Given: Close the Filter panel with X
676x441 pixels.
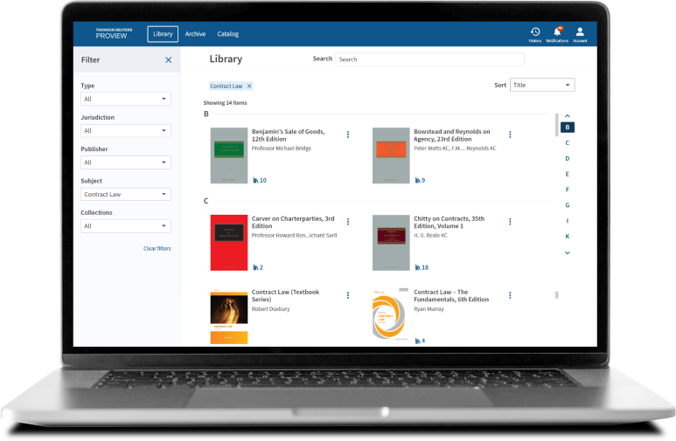Looking at the screenshot, I should [x=169, y=60].
